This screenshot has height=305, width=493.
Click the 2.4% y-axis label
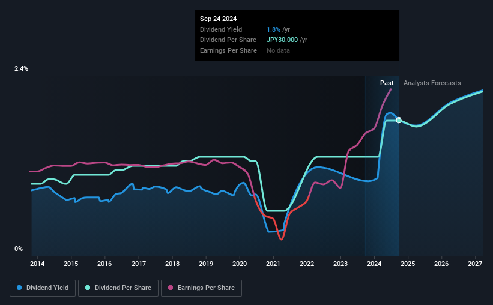point(21,68)
